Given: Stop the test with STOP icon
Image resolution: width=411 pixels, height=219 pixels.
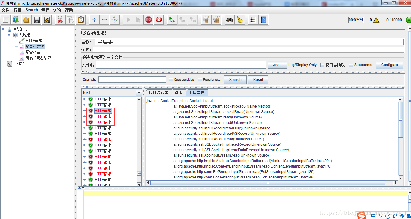Looking at the screenshot, I should click(149, 20).
